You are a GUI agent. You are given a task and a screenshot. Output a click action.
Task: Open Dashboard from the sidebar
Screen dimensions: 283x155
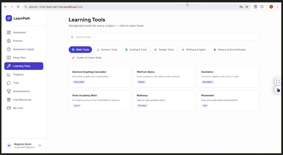pos(24,33)
